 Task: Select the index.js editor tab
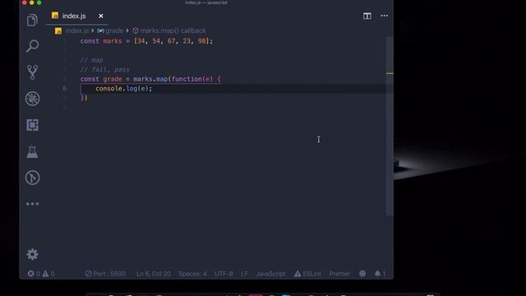point(77,16)
